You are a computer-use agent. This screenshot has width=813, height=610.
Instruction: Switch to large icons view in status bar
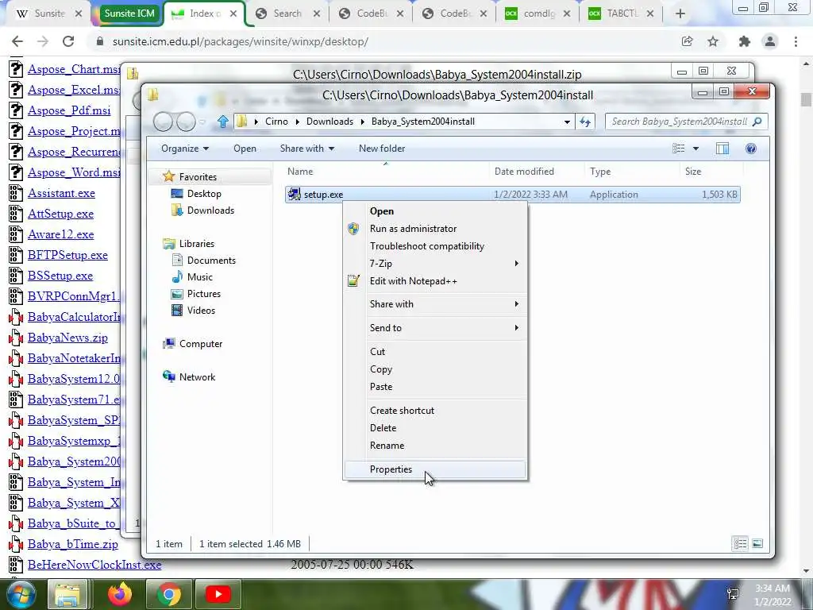point(757,543)
